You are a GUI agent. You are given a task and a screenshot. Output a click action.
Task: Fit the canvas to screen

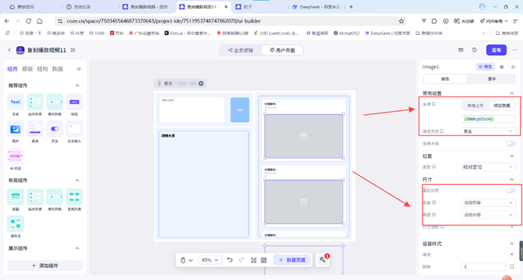[x=253, y=260]
